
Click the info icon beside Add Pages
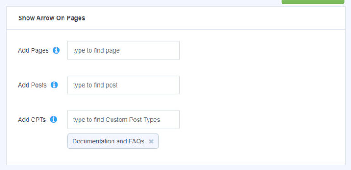pos(56,50)
